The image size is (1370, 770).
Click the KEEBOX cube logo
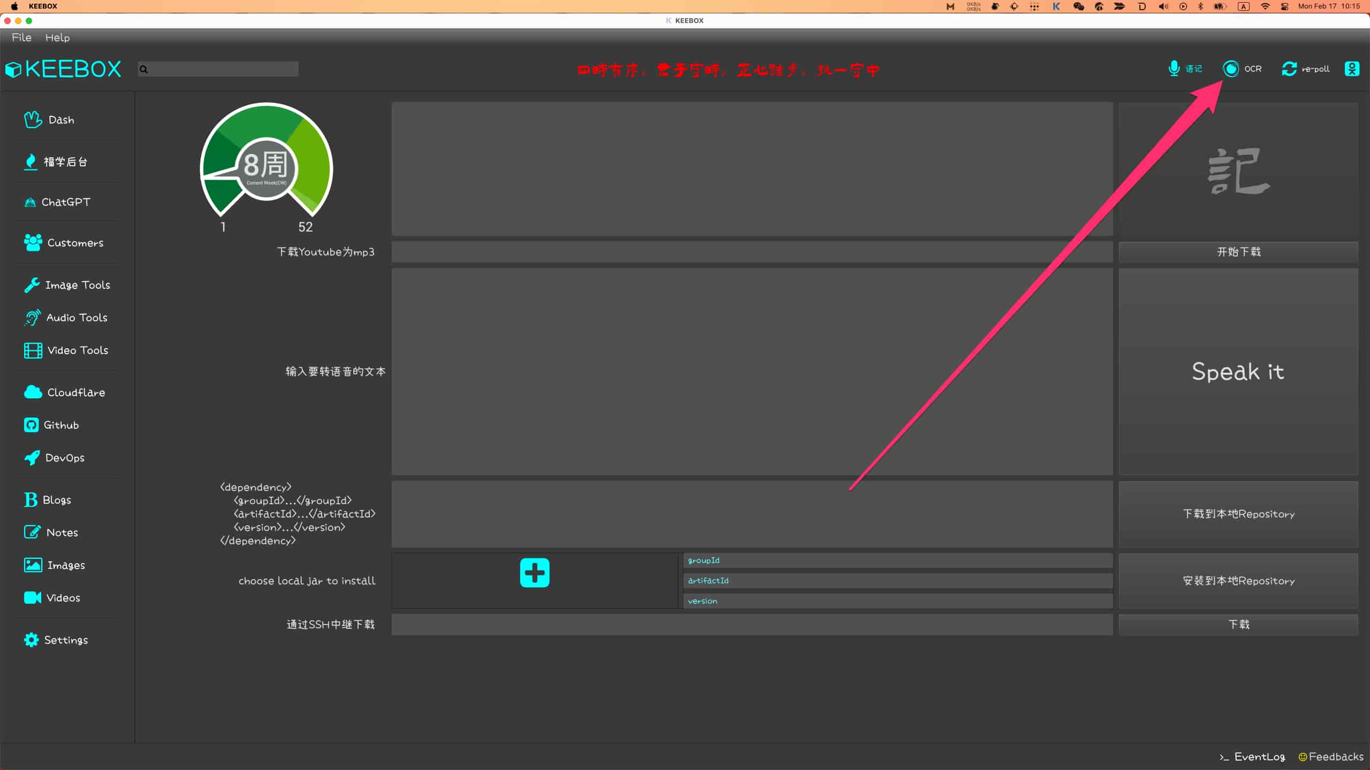pyautogui.click(x=13, y=69)
